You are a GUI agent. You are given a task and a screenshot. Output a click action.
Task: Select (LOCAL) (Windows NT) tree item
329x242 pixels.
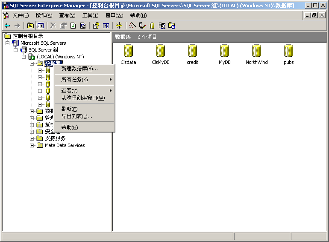tap(60, 57)
